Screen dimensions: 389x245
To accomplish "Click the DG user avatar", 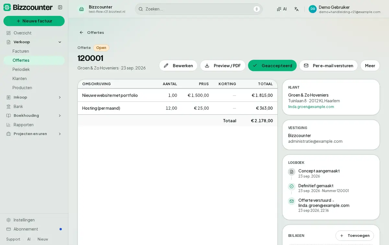I will [x=312, y=9].
